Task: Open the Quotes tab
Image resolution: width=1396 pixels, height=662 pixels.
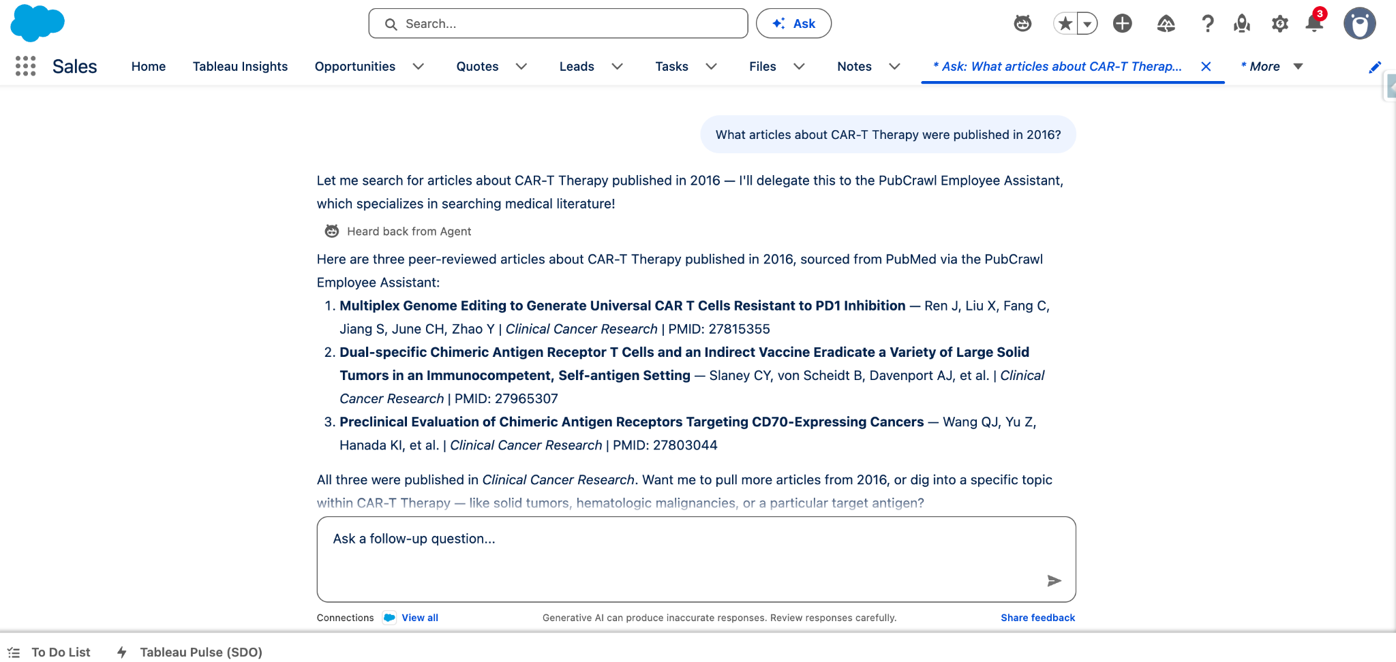Action: point(477,67)
